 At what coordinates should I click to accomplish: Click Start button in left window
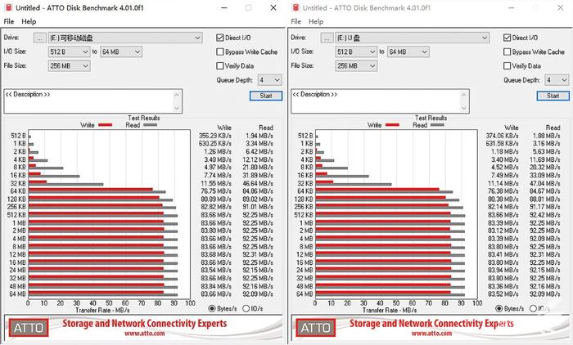[x=266, y=96]
